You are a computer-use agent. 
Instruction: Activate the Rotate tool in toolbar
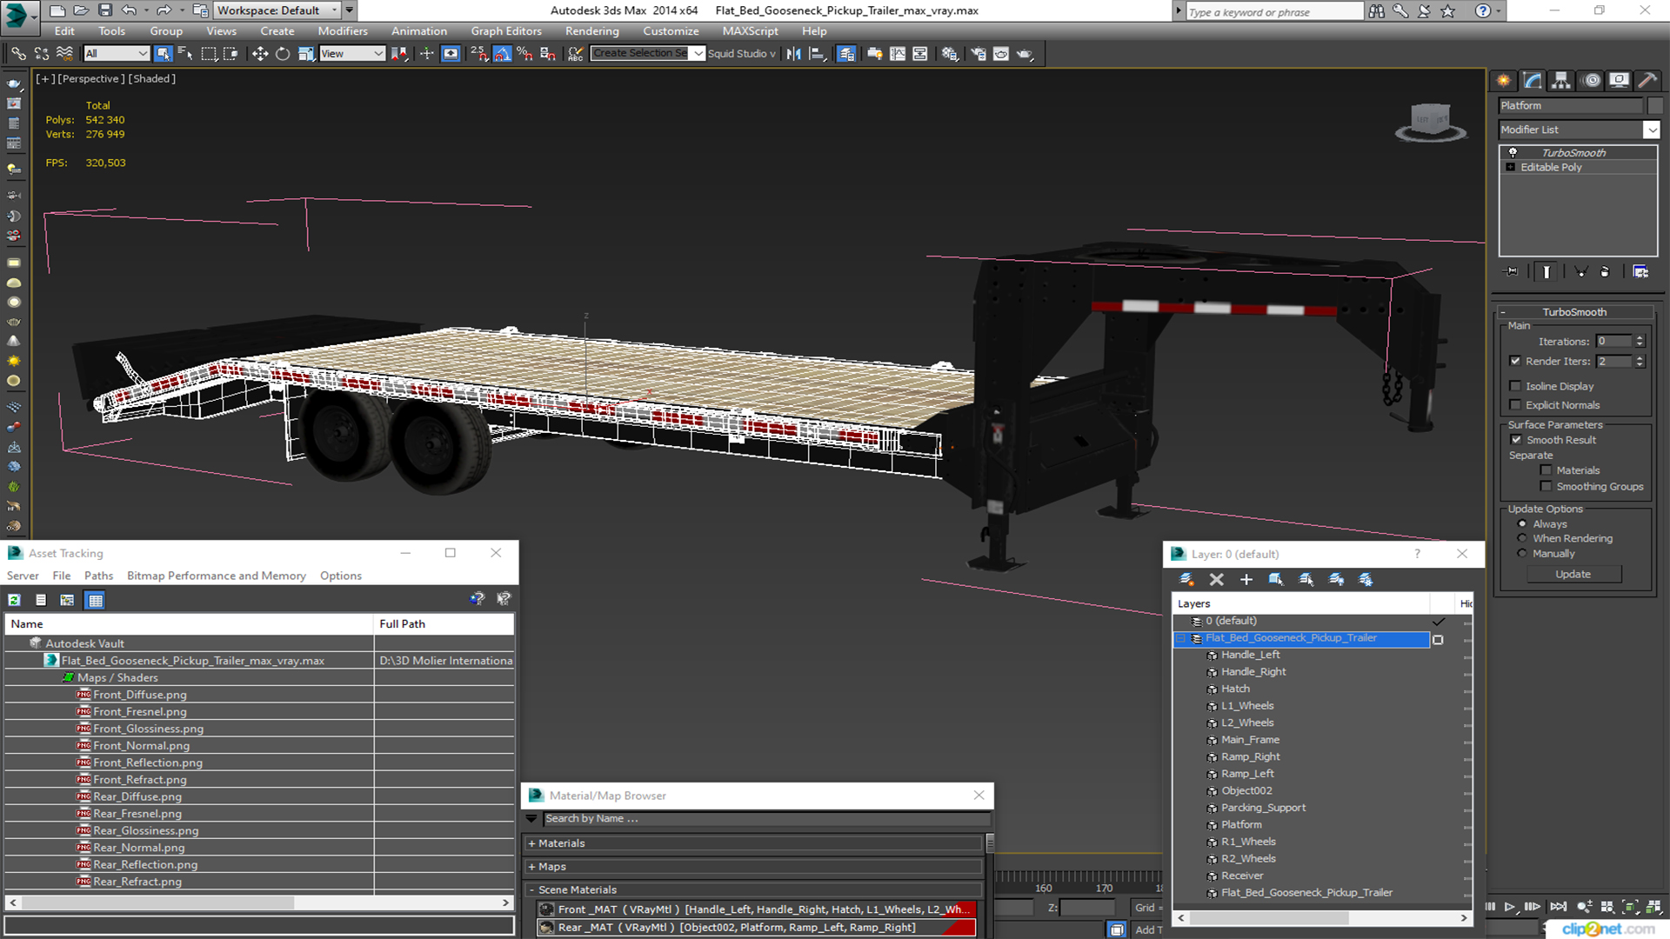click(283, 54)
